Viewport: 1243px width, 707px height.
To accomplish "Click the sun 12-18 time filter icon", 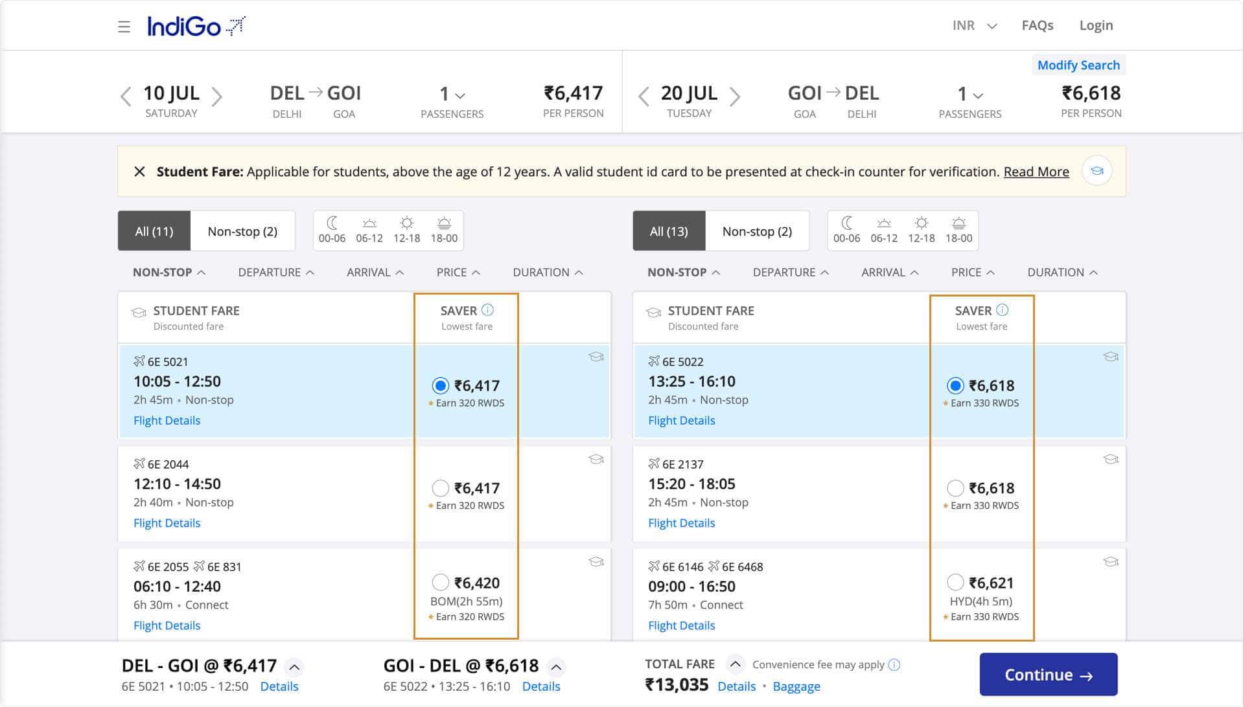I will [406, 223].
